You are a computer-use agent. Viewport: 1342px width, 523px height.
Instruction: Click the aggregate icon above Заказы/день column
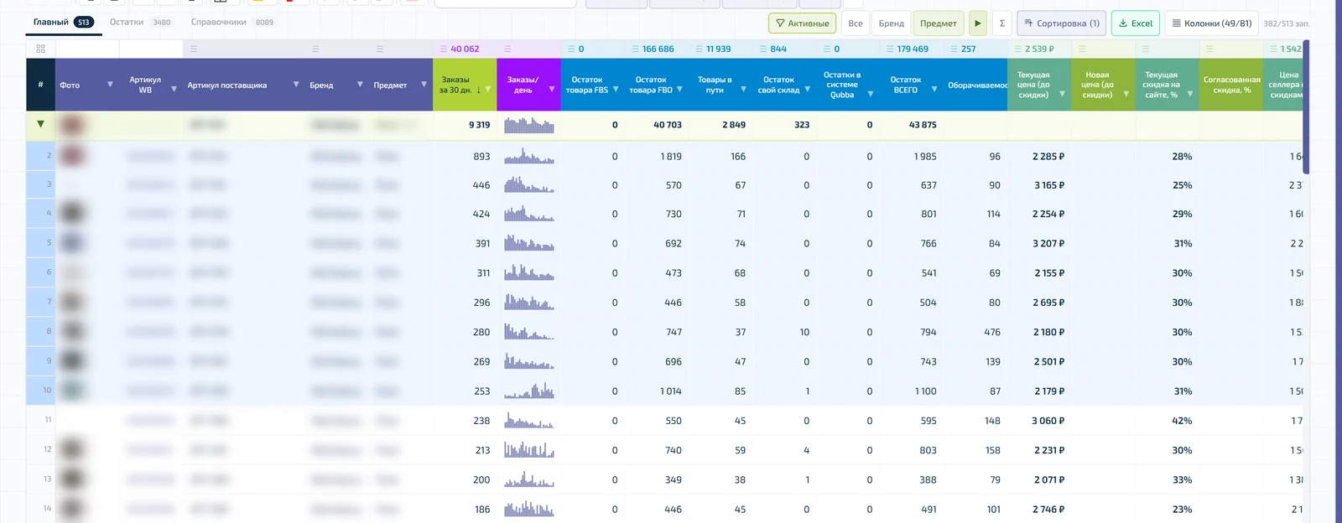507,49
